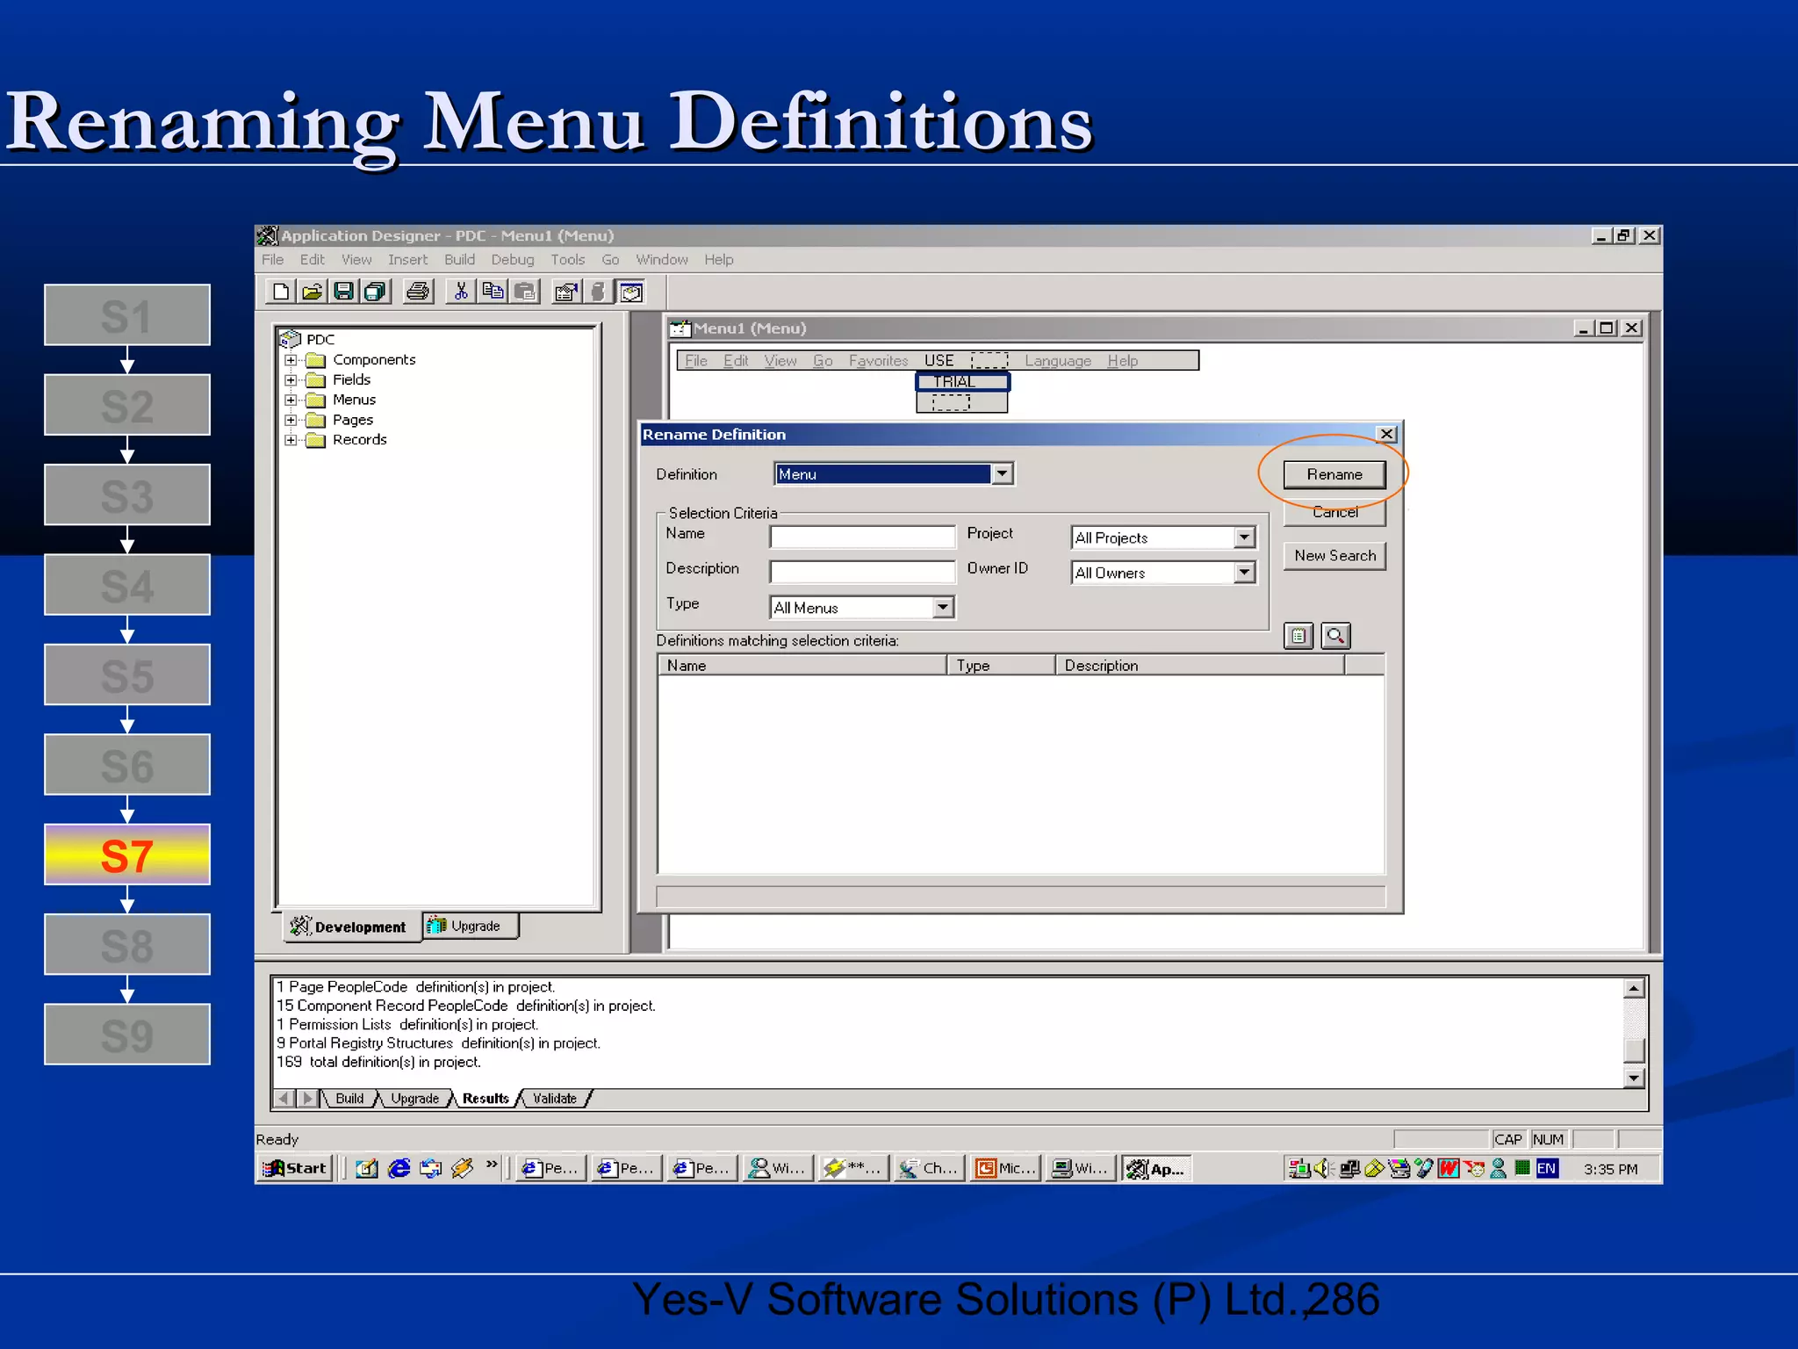Click the list view icon above results
1798x1349 pixels.
click(x=1298, y=636)
